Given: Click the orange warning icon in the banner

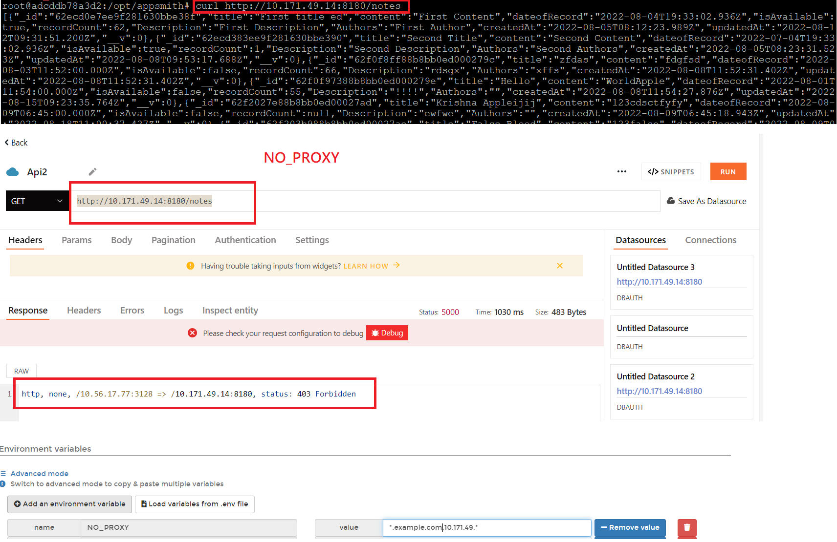Looking at the screenshot, I should pos(190,266).
